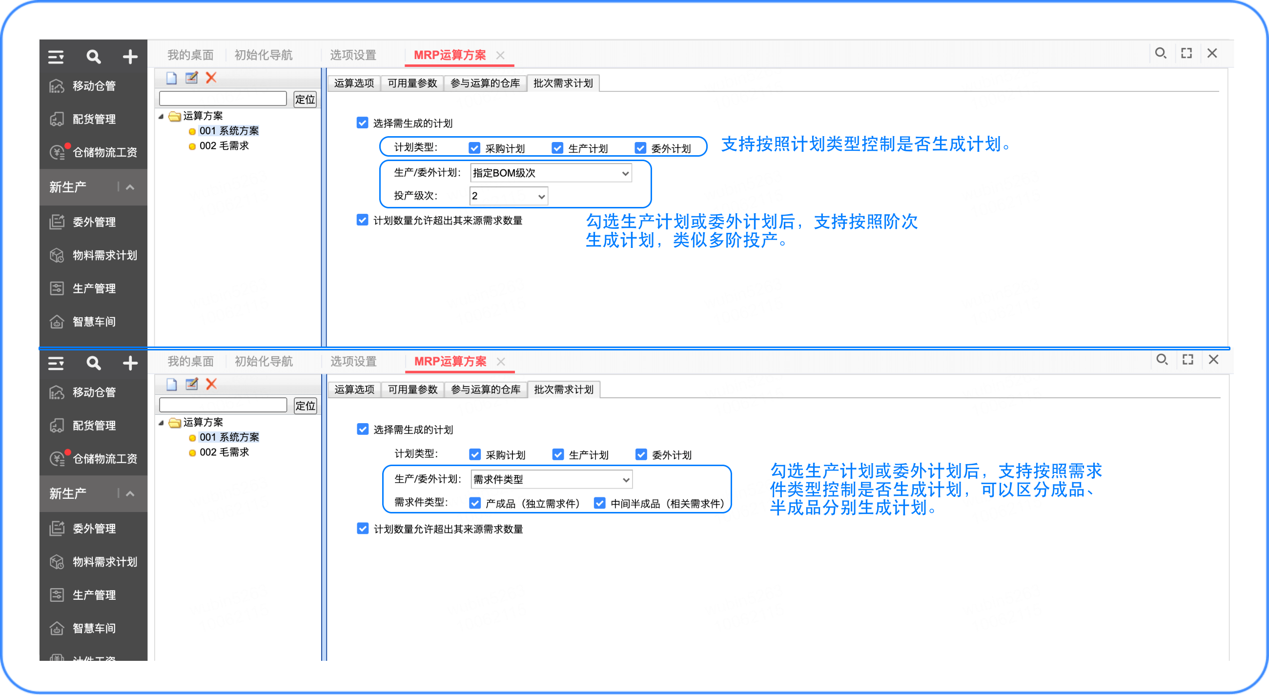
Task: Toggle 选择需生成的计划 checkbox in lower window
Action: [x=363, y=429]
